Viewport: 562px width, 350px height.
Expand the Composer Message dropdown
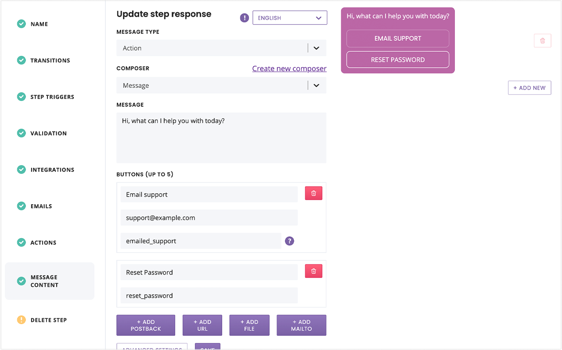tap(221, 86)
